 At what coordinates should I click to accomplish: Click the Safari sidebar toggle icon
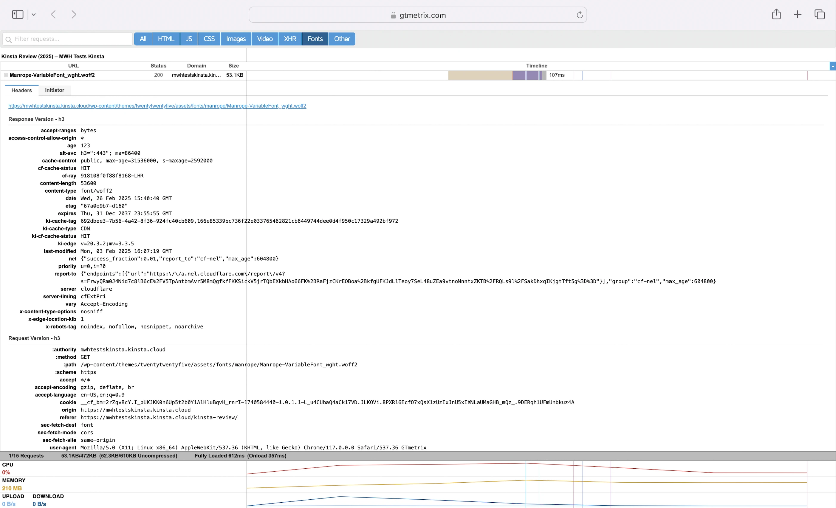click(18, 14)
